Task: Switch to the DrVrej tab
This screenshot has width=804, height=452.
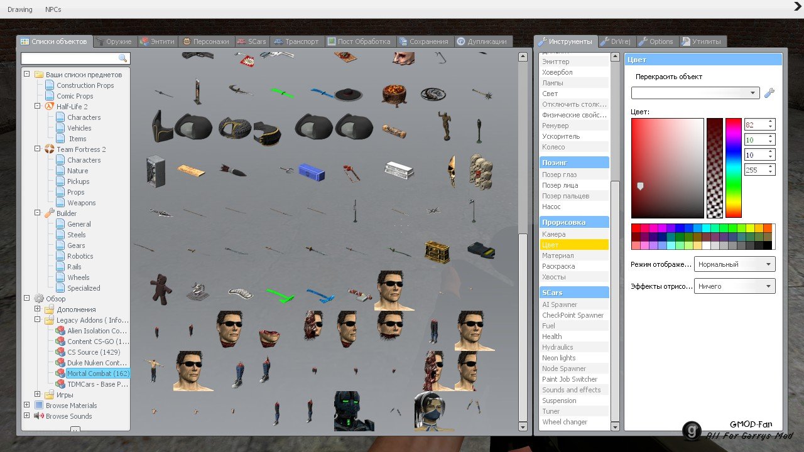Action: (616, 41)
